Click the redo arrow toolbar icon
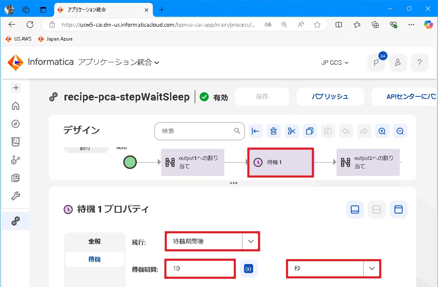 pos(364,131)
